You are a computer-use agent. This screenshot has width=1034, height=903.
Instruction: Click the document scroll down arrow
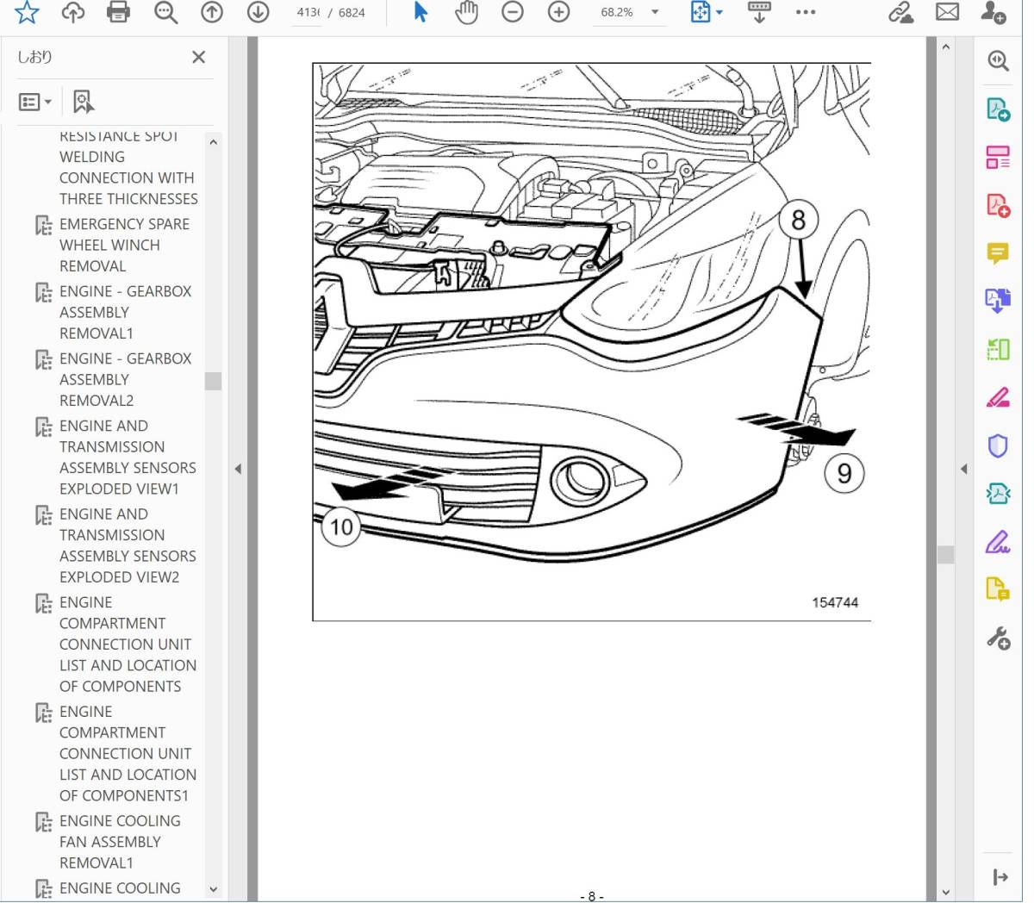[x=946, y=893]
